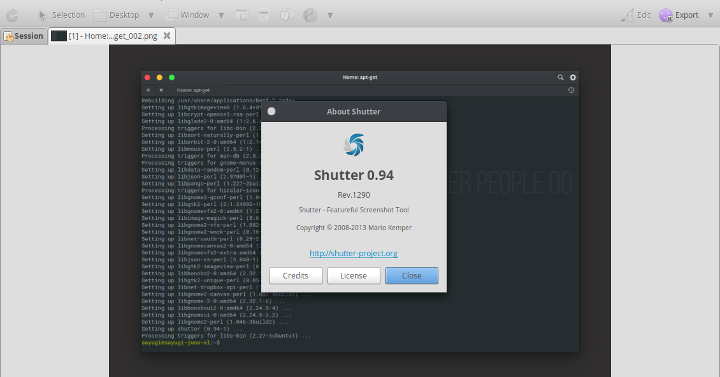Open the Desktop capture dropdown arrow

click(x=151, y=15)
